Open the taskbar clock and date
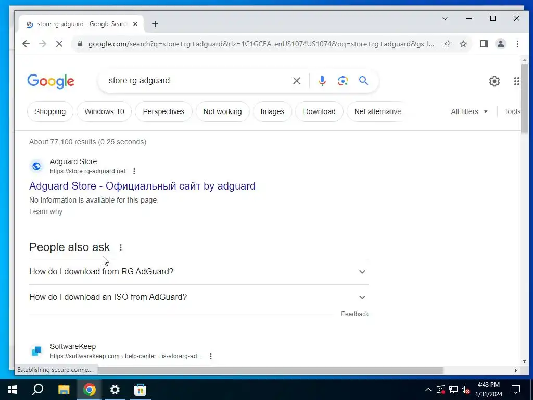Screen dimensions: 533x400 (x=488, y=390)
